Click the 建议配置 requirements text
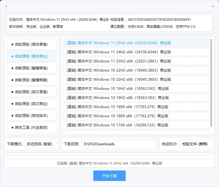This screenshot has height=187, width=219. pos(162,26)
